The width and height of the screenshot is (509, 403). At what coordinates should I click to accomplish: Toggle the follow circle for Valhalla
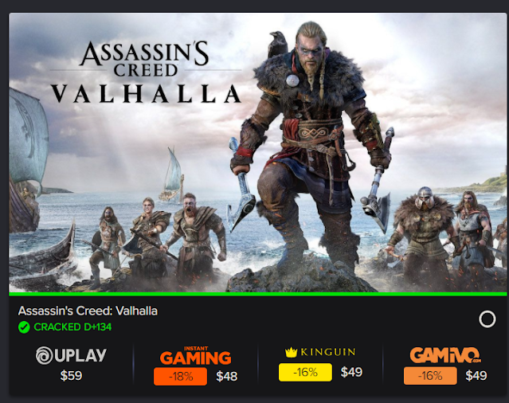(x=487, y=319)
